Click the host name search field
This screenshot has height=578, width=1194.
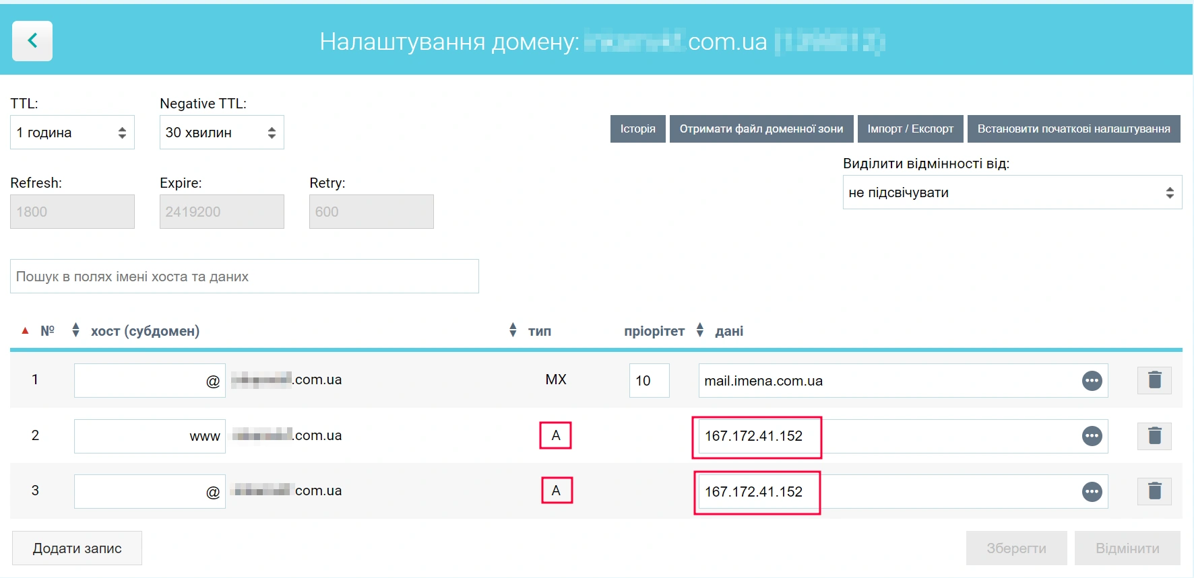tap(244, 277)
